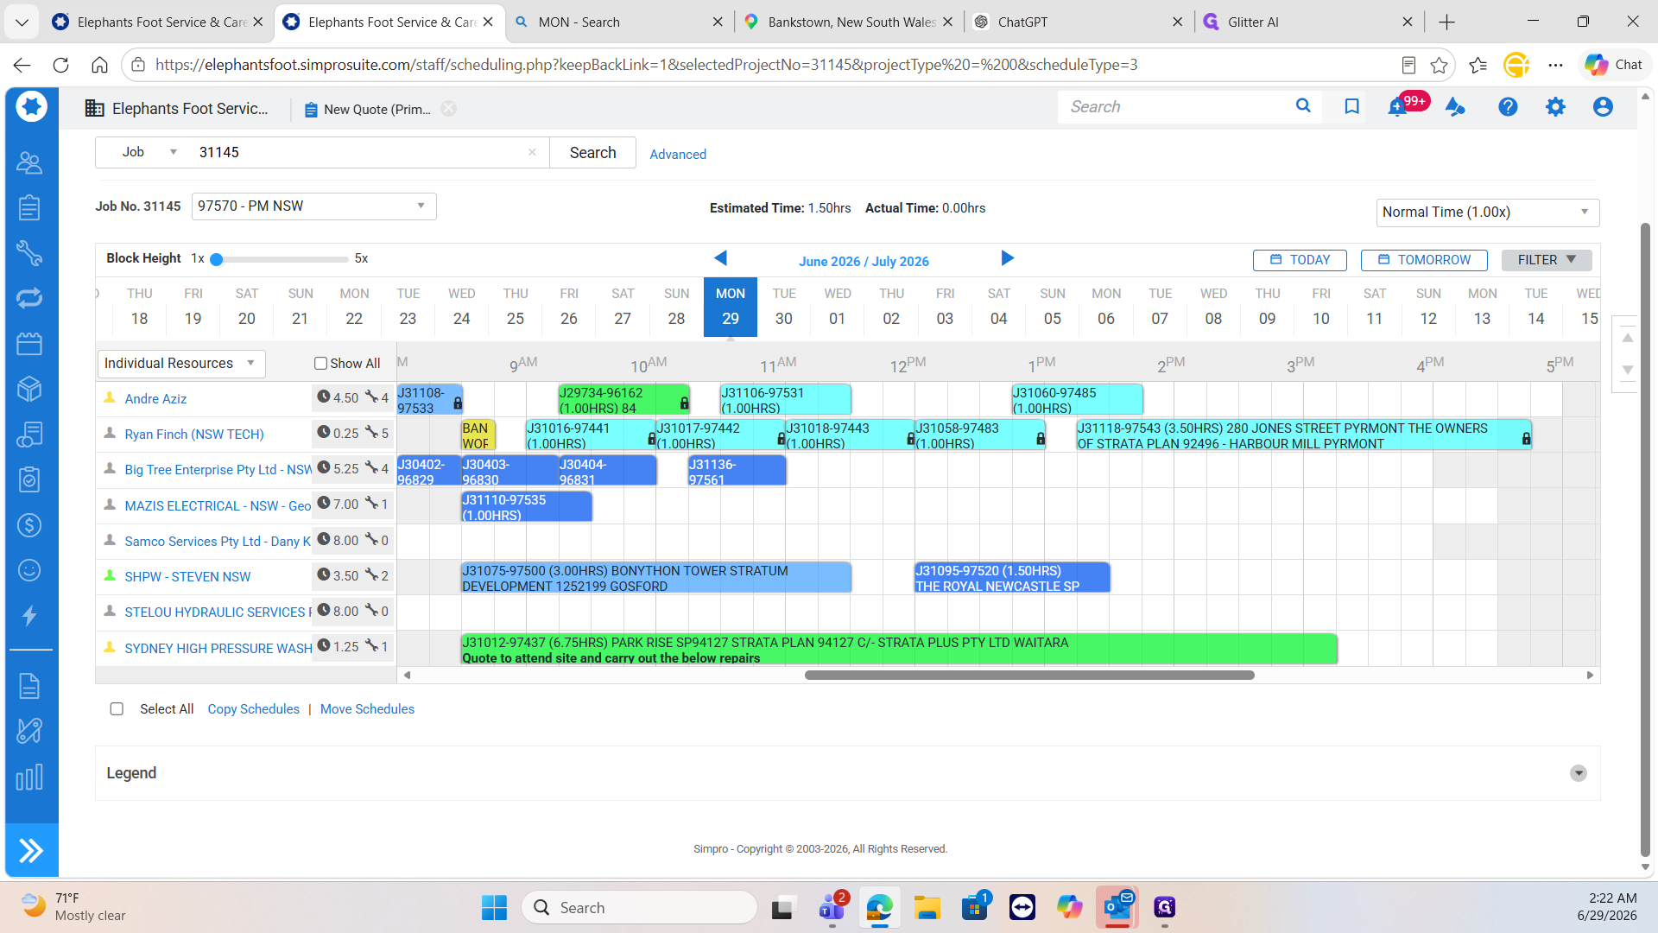Open the help question mark icon

(1508, 106)
